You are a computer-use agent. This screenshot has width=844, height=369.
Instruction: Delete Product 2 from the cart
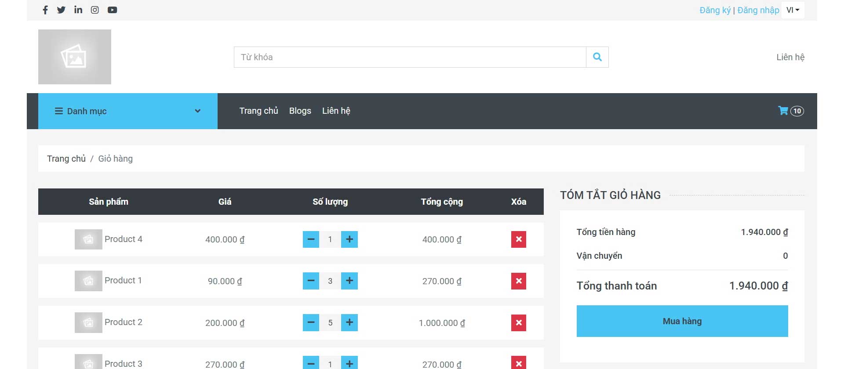518,323
